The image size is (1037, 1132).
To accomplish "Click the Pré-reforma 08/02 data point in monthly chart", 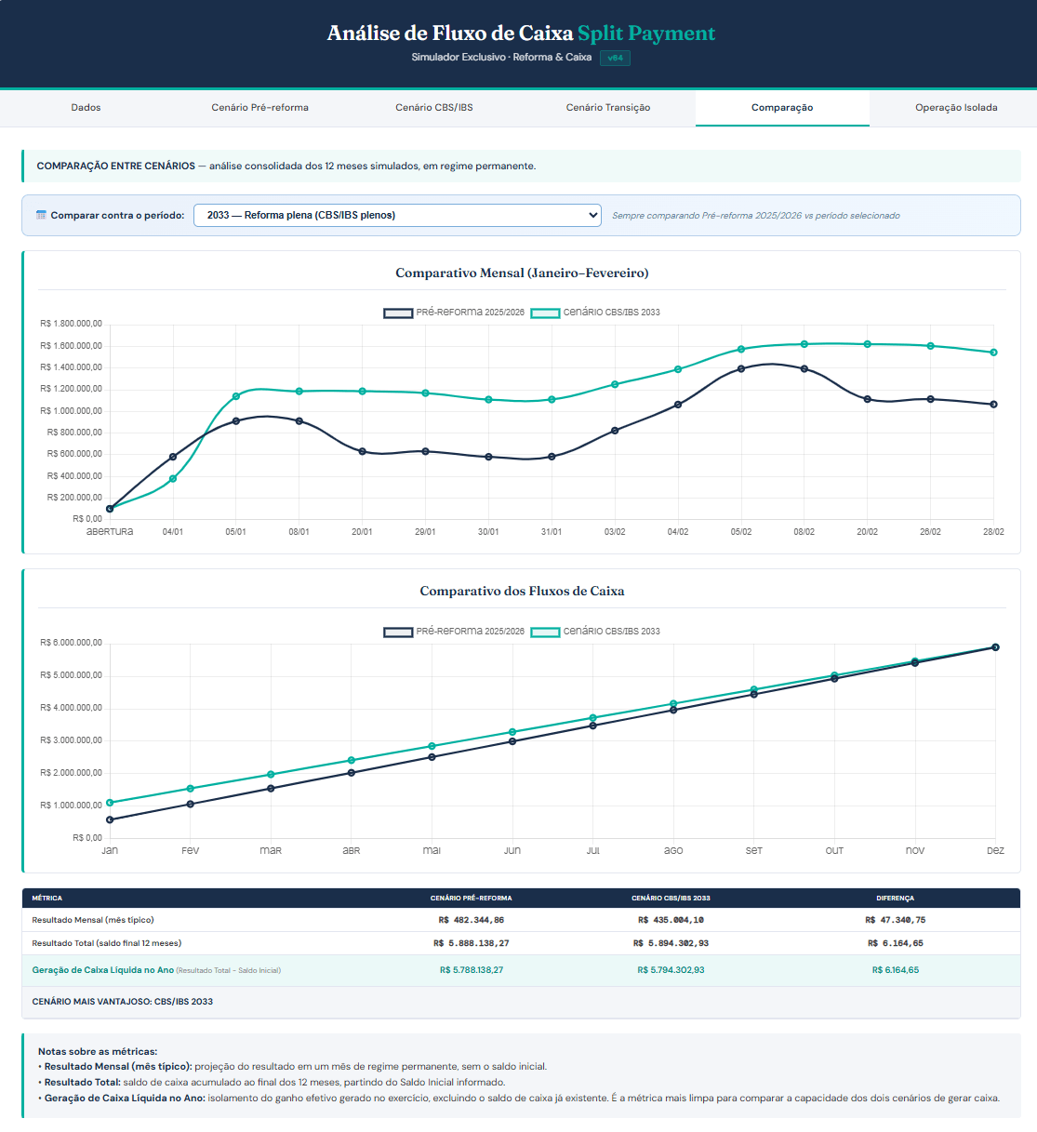I will click(804, 368).
